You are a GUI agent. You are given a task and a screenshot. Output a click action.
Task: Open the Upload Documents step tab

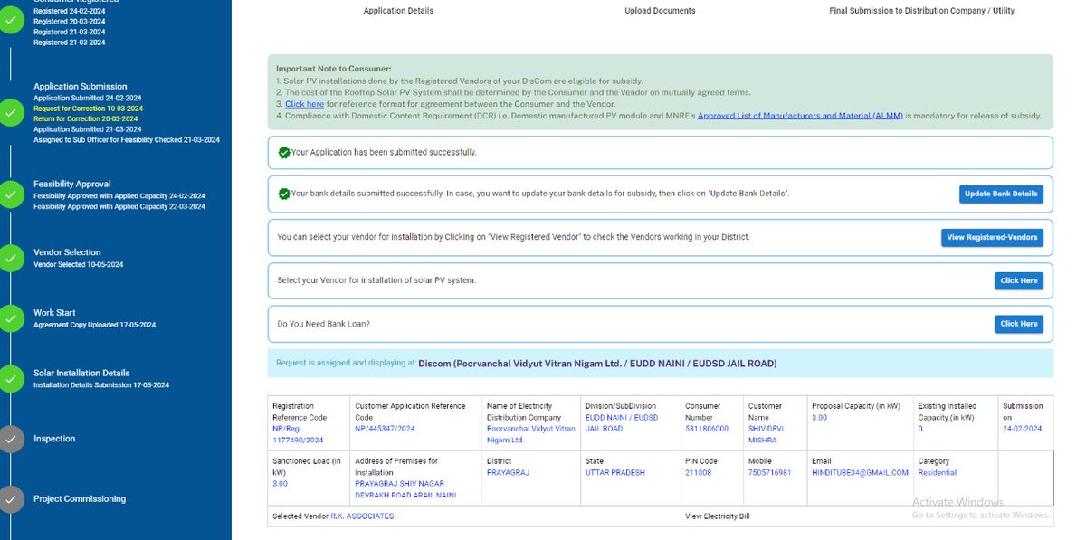(660, 11)
